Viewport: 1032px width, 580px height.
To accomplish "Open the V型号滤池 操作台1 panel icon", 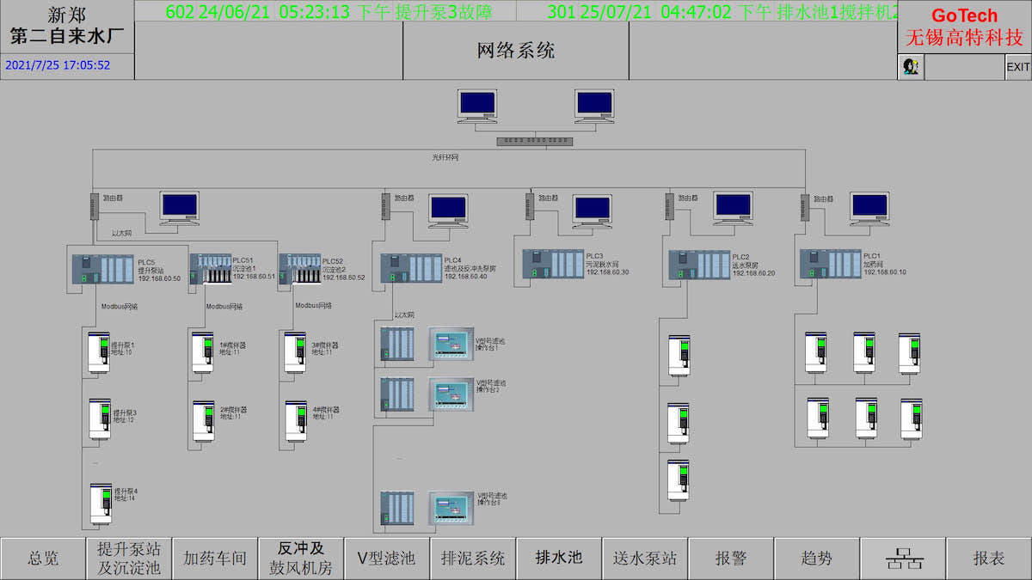I will pos(451,345).
